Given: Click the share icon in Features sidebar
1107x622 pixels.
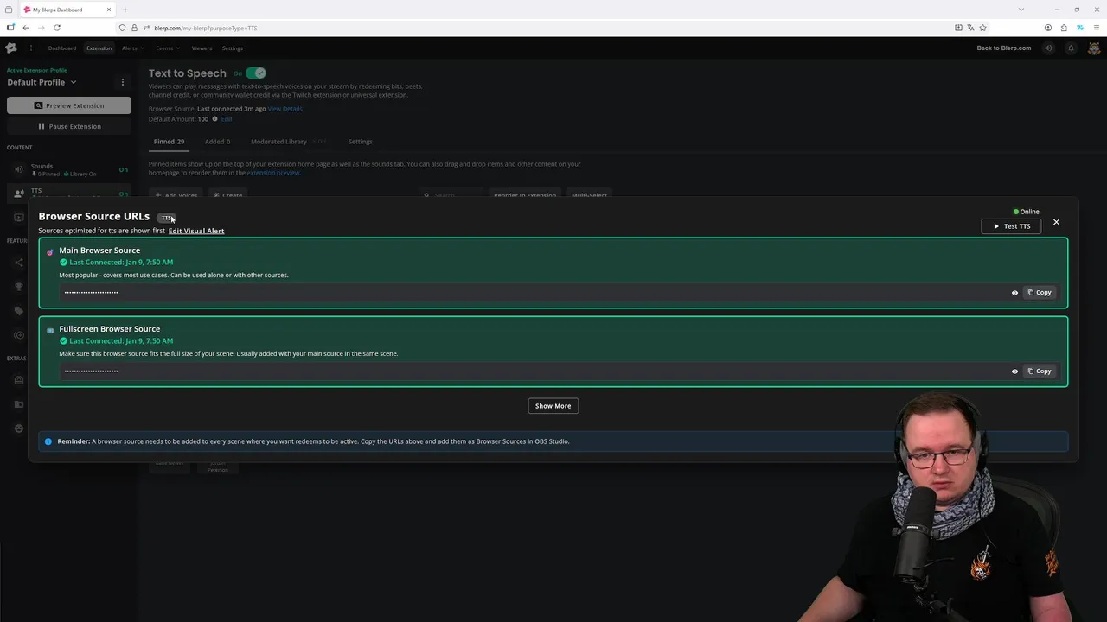Looking at the screenshot, I should tap(18, 263).
